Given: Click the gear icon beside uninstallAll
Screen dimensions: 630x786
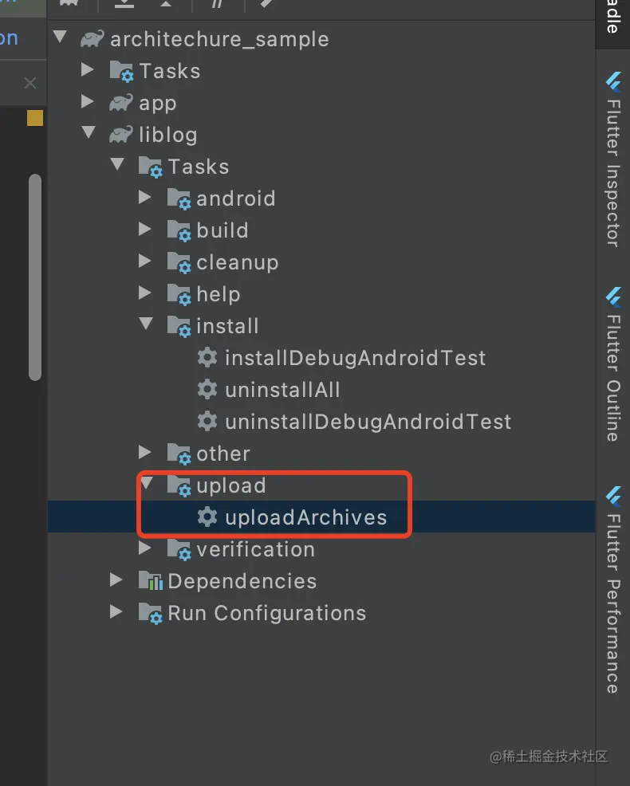Looking at the screenshot, I should click(x=207, y=390).
